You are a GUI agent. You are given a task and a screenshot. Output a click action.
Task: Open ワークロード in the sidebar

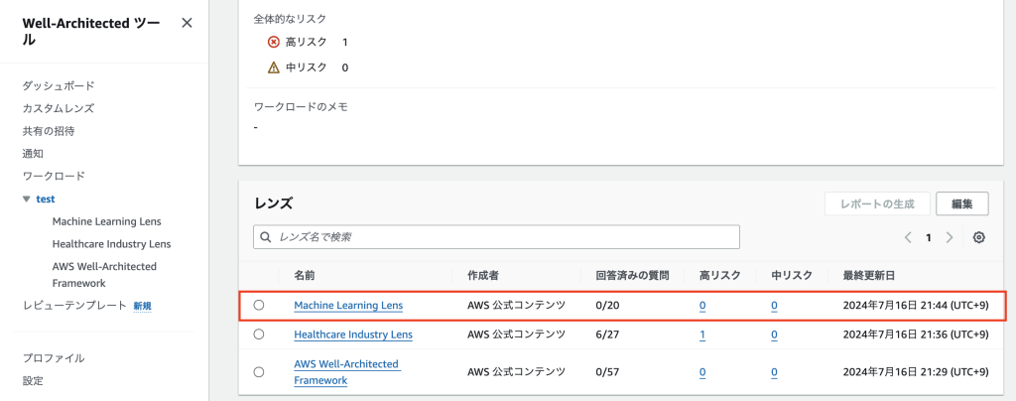tap(54, 177)
